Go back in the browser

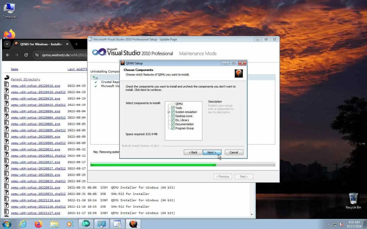8,55
